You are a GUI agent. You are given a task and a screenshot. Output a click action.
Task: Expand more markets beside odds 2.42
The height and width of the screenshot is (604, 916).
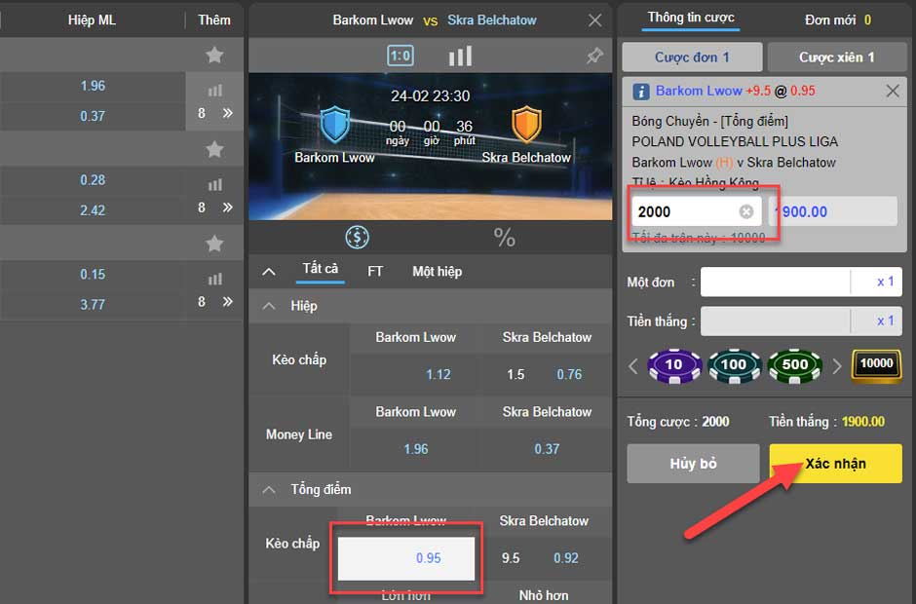click(228, 208)
